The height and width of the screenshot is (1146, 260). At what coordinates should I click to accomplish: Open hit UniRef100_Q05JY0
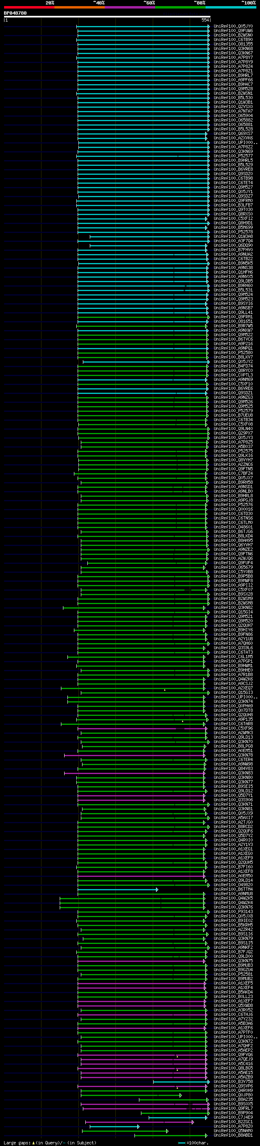[233, 26]
